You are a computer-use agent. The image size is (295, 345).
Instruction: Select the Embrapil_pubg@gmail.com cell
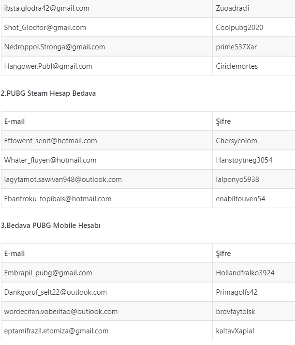point(48,273)
